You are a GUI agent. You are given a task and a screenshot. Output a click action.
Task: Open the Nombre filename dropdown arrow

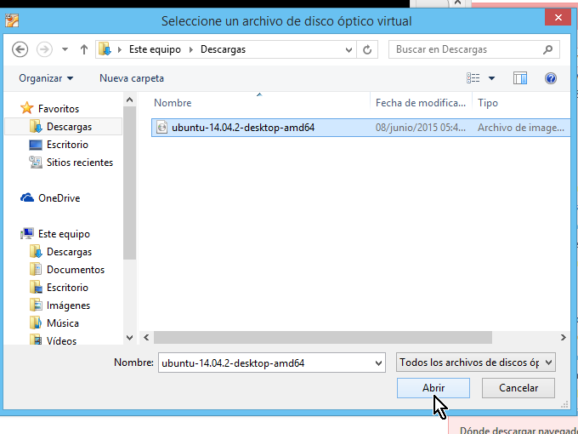tap(378, 363)
